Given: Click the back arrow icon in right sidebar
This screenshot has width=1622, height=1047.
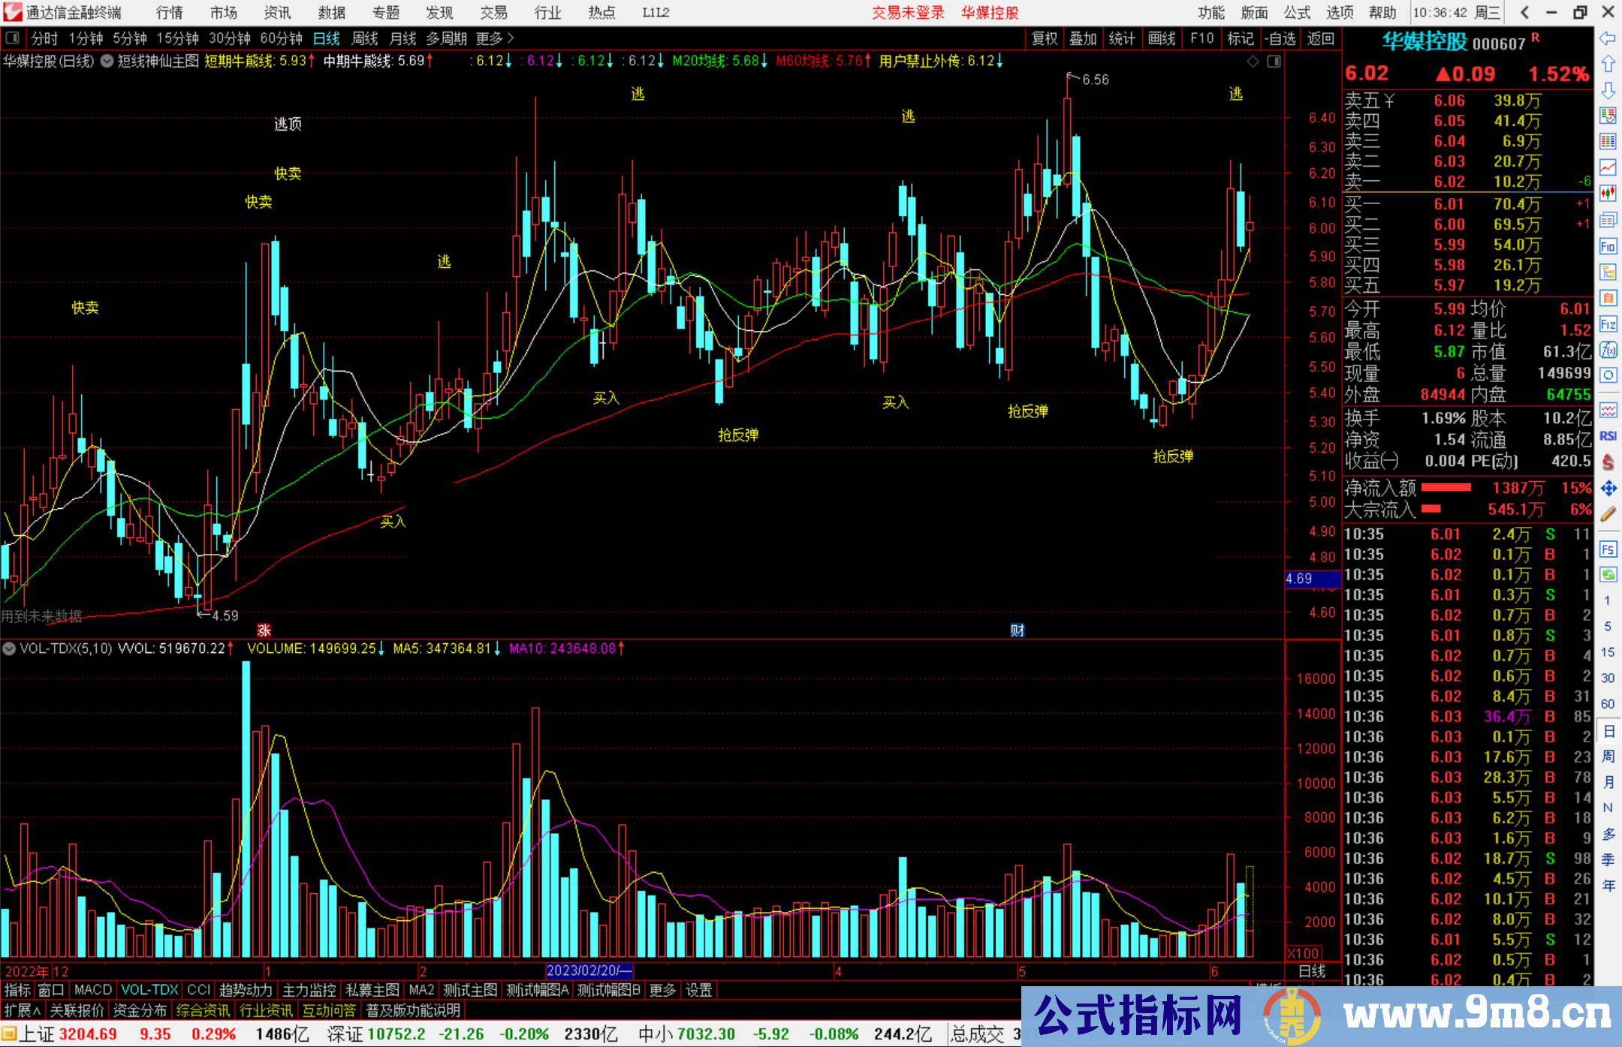Looking at the screenshot, I should 1608,38.
